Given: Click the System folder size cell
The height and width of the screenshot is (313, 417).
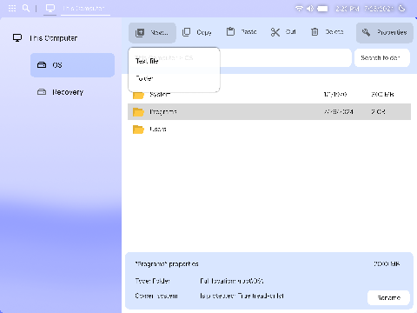Looking at the screenshot, I should point(382,95).
